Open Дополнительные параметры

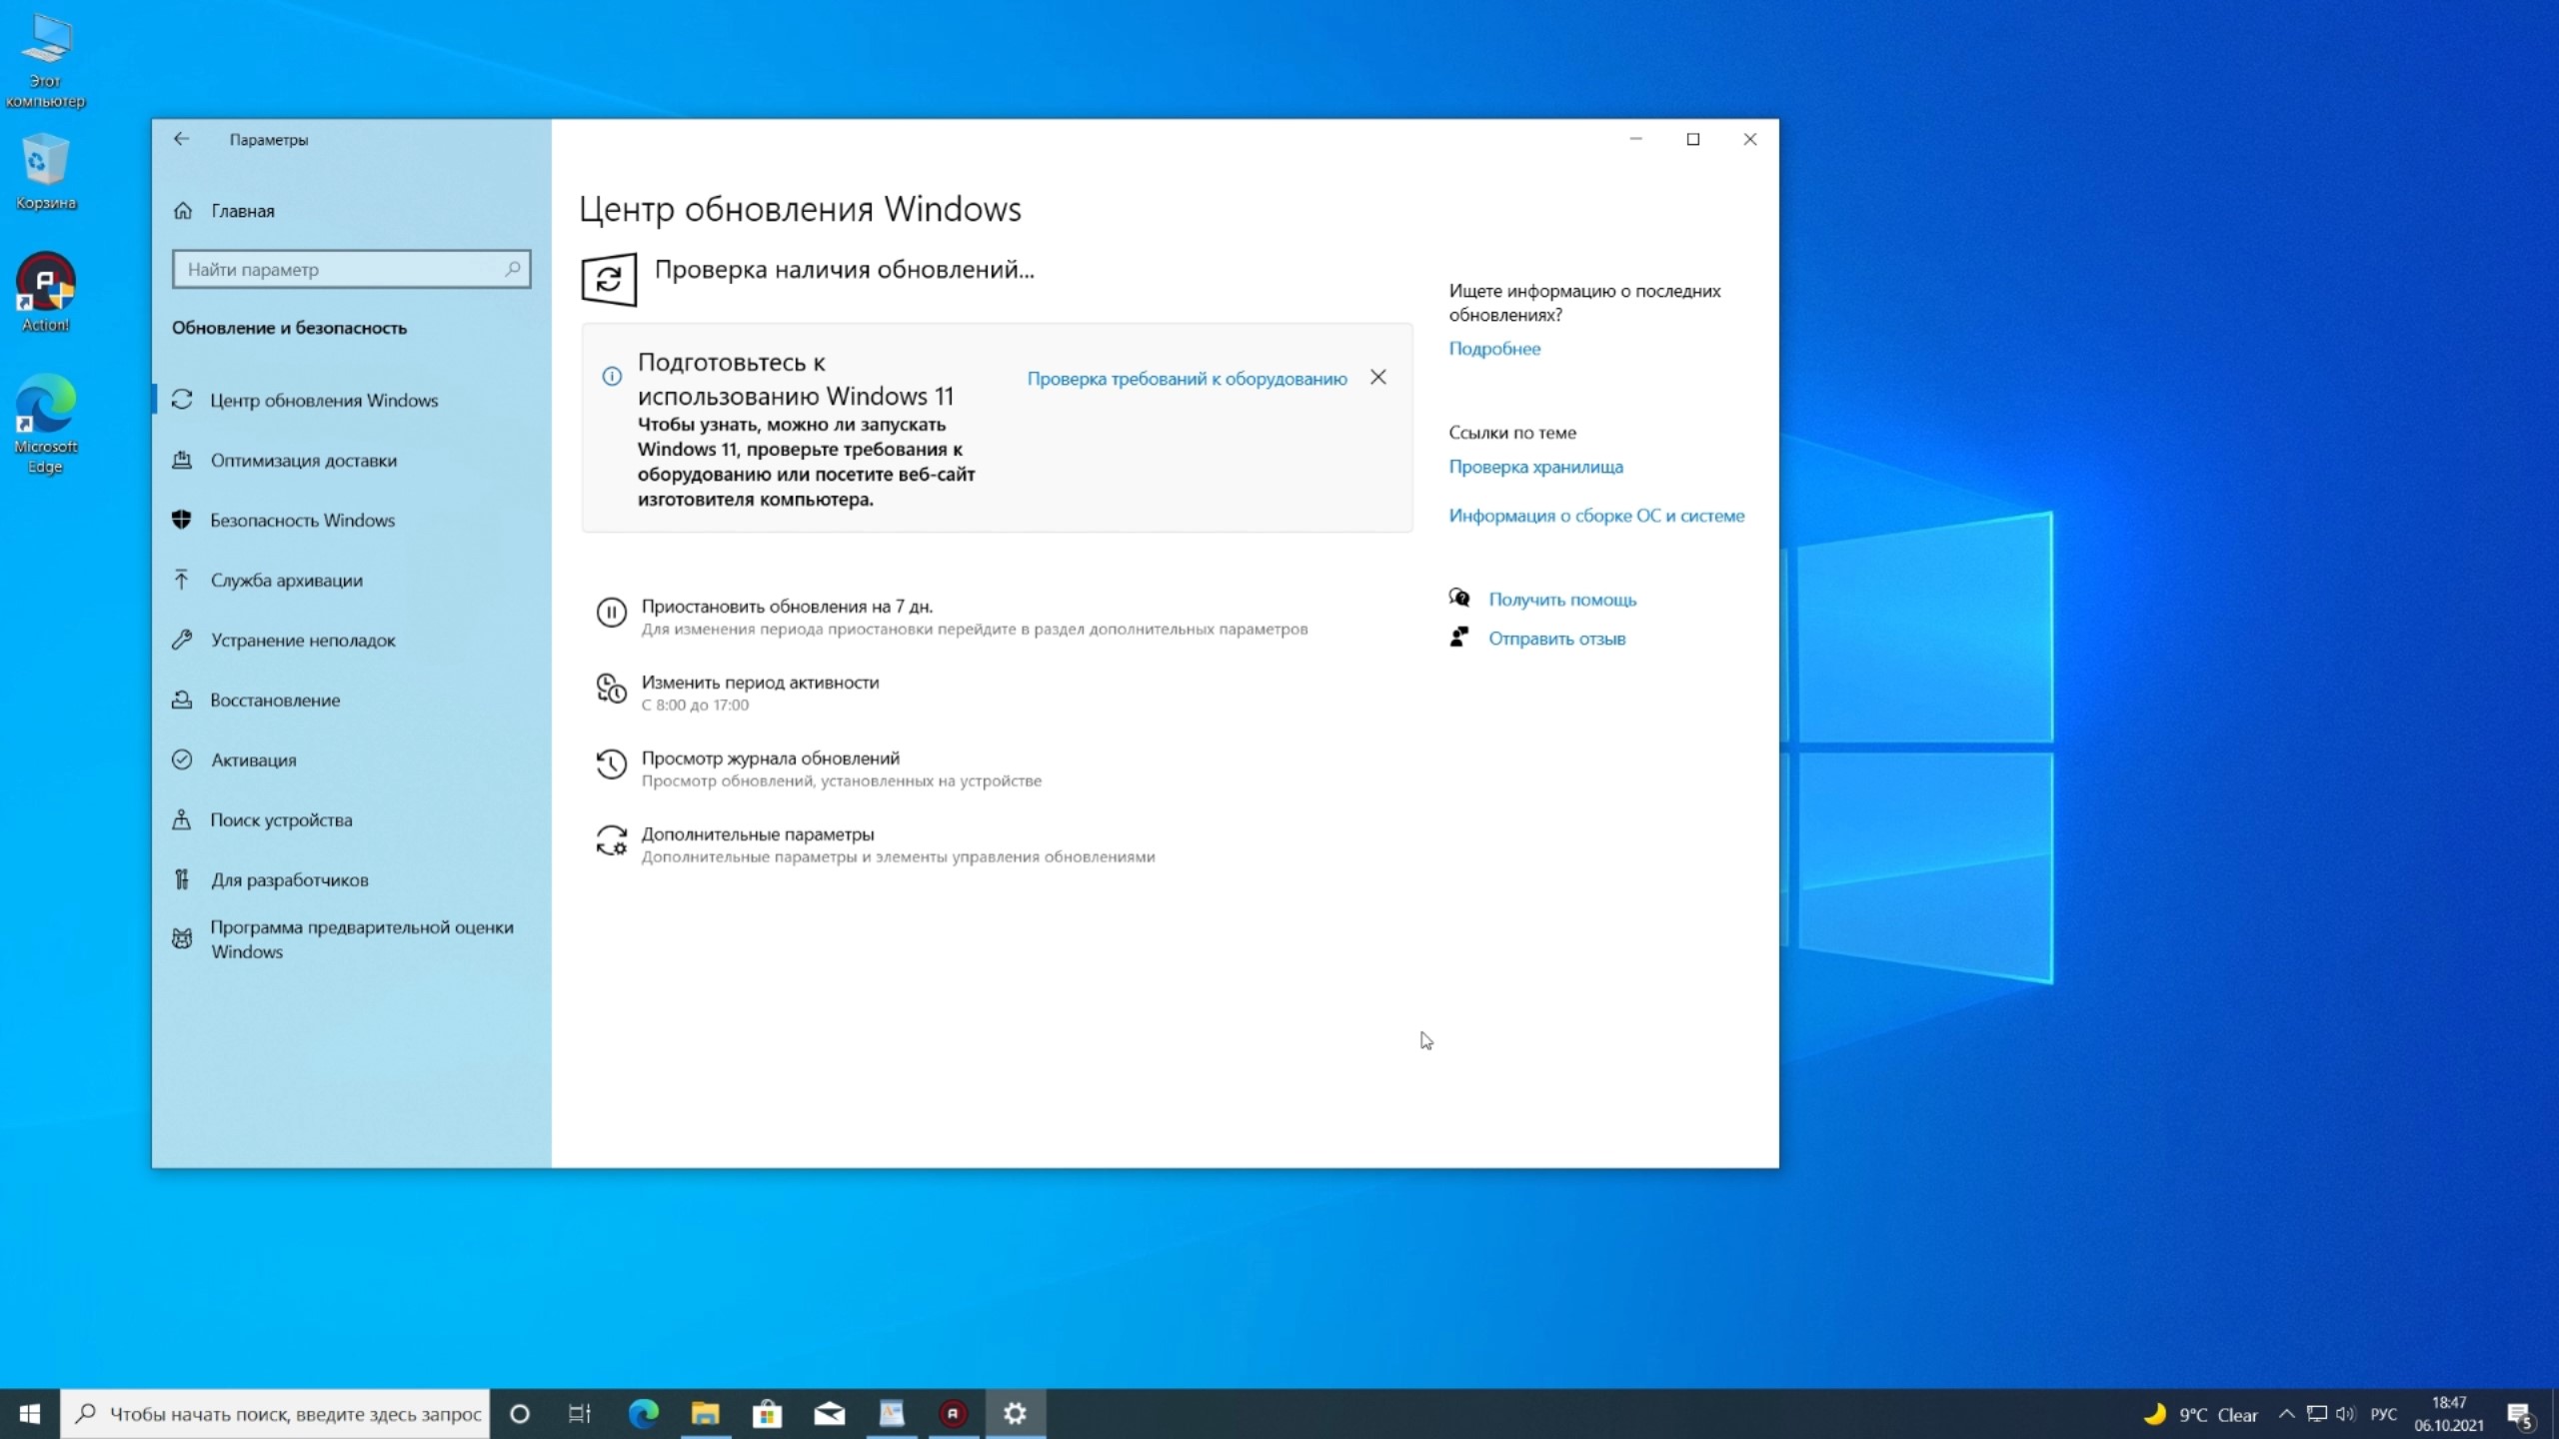pyautogui.click(x=758, y=833)
